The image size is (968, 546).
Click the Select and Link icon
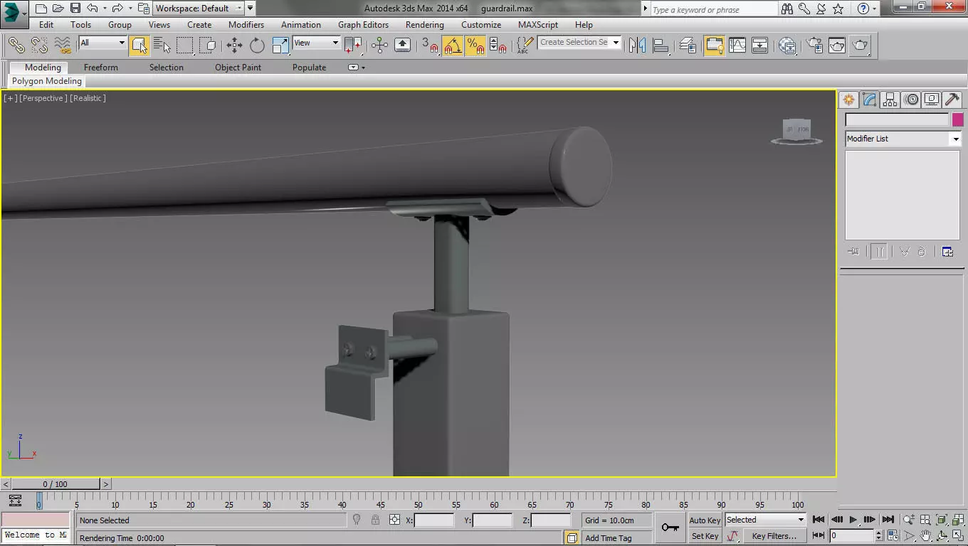click(x=16, y=45)
